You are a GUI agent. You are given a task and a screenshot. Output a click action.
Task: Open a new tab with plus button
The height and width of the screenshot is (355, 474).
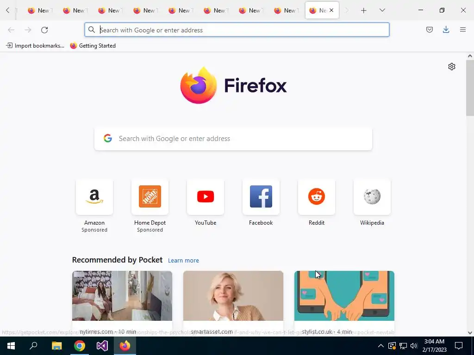364,11
